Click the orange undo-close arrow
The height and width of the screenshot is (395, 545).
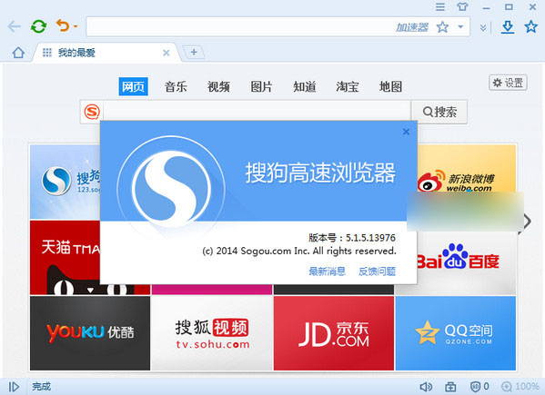click(63, 25)
